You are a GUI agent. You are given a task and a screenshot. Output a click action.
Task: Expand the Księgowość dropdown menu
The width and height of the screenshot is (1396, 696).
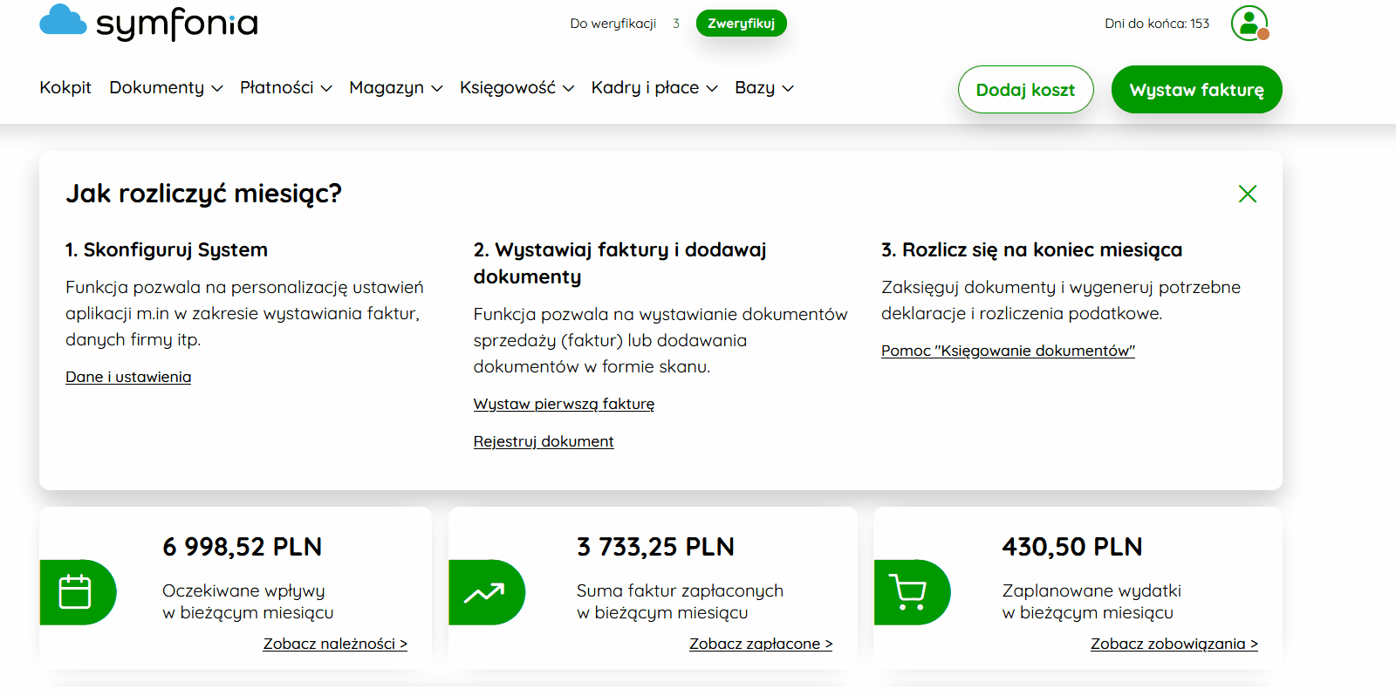click(517, 87)
